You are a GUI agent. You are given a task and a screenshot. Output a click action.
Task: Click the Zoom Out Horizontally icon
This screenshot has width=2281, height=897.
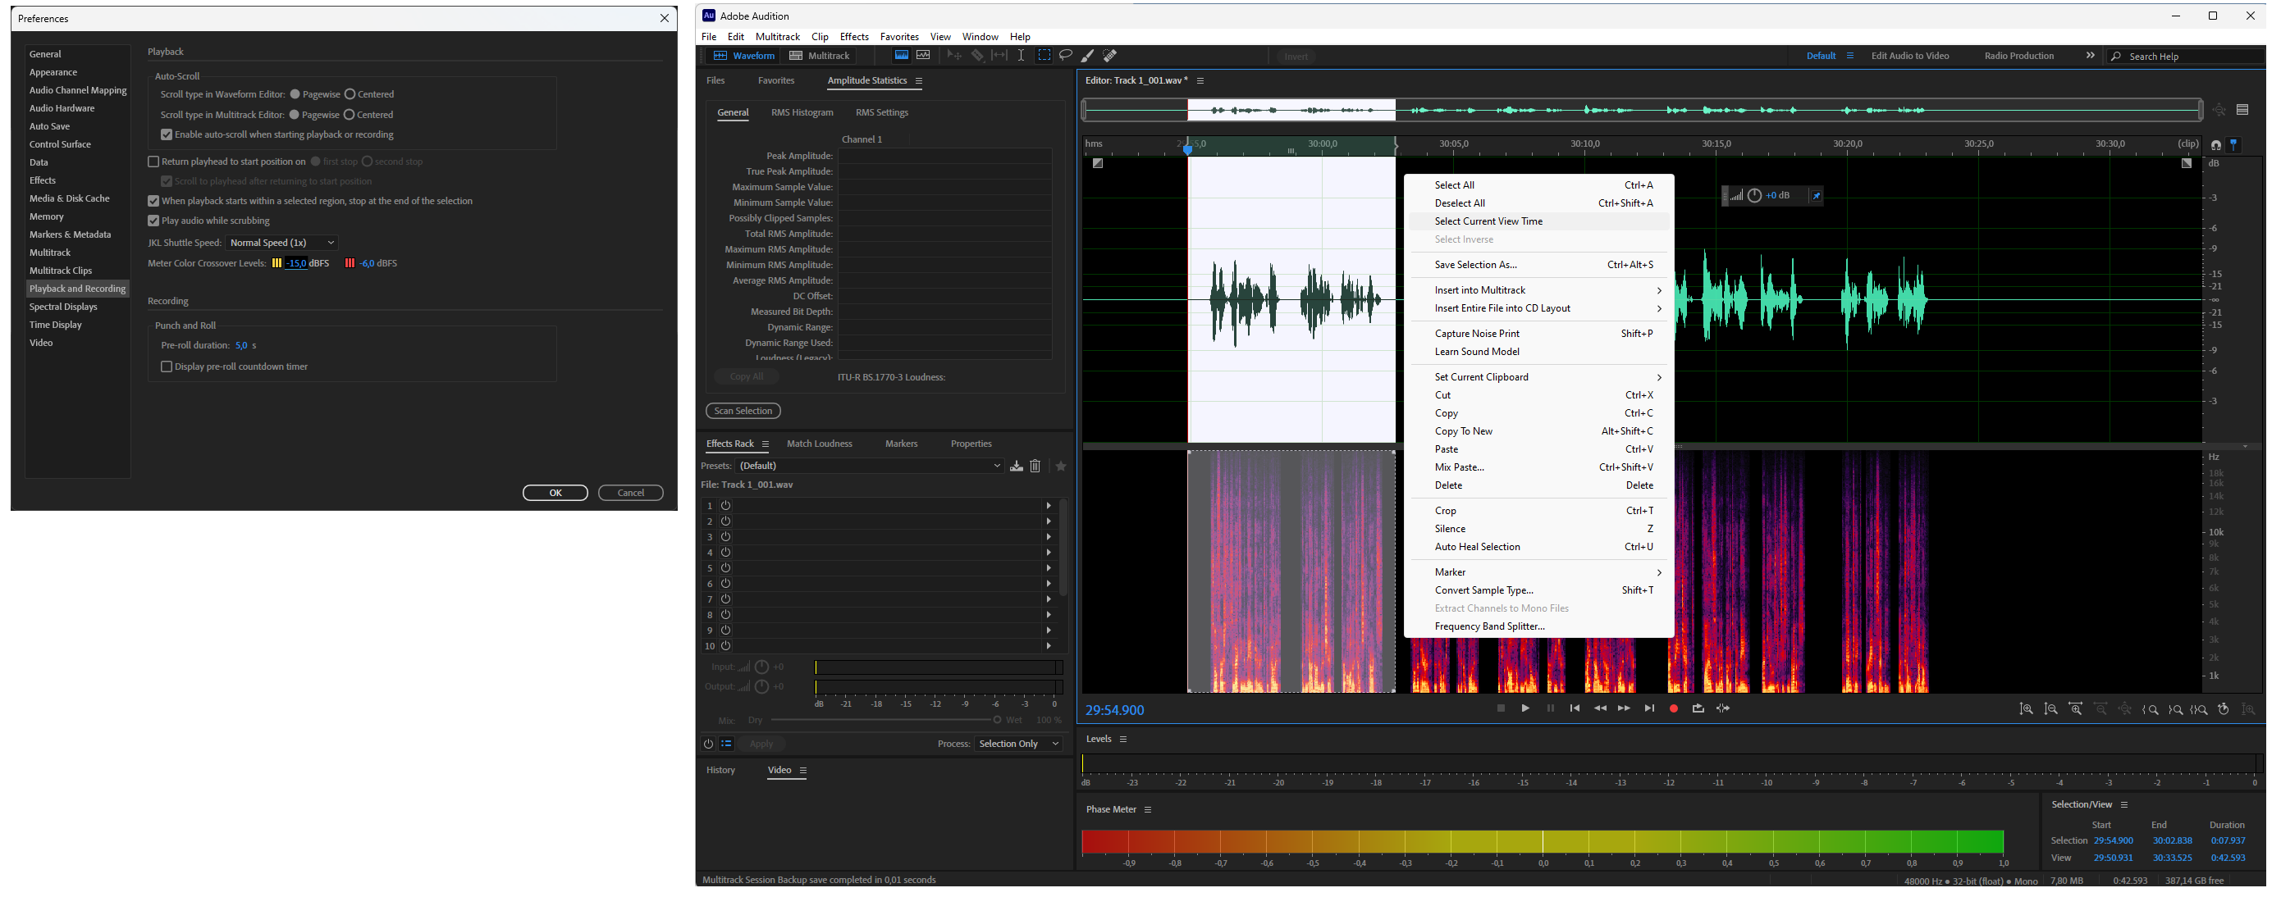pos(2100,708)
